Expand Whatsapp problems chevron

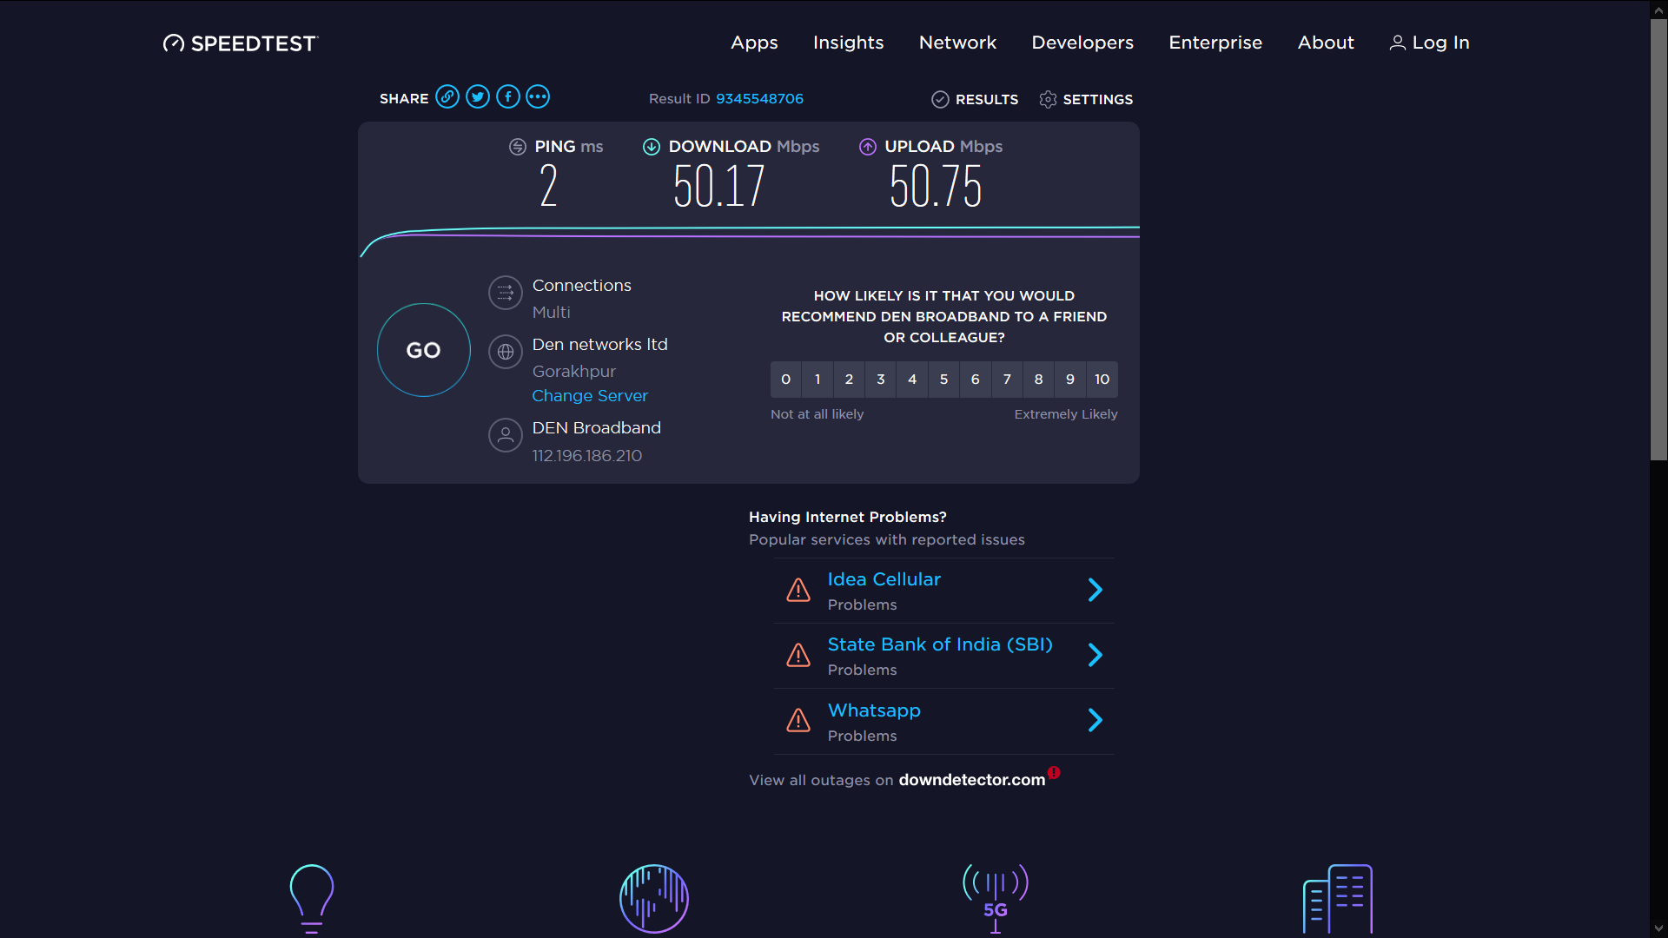[1095, 720]
